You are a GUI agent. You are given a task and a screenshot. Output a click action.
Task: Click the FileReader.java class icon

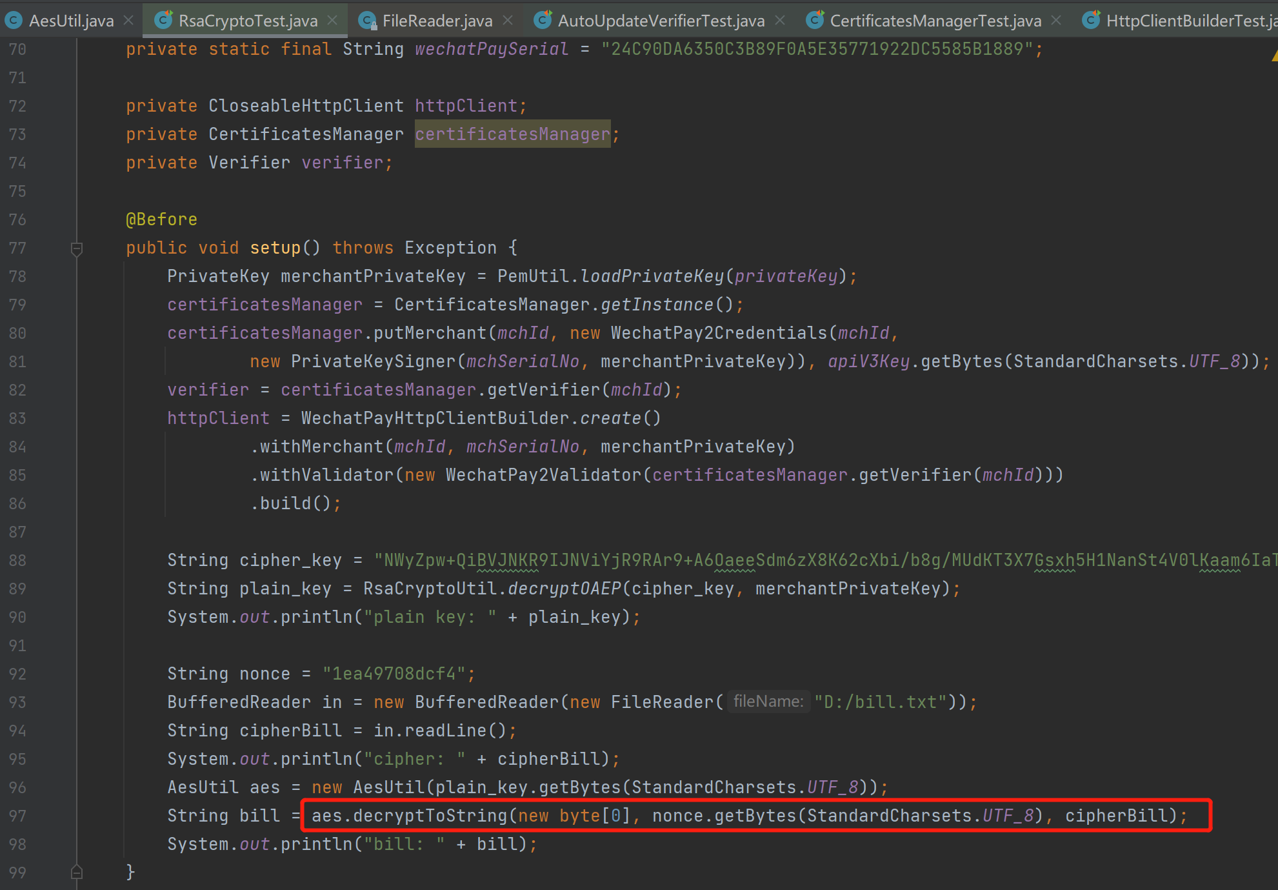coord(367,21)
